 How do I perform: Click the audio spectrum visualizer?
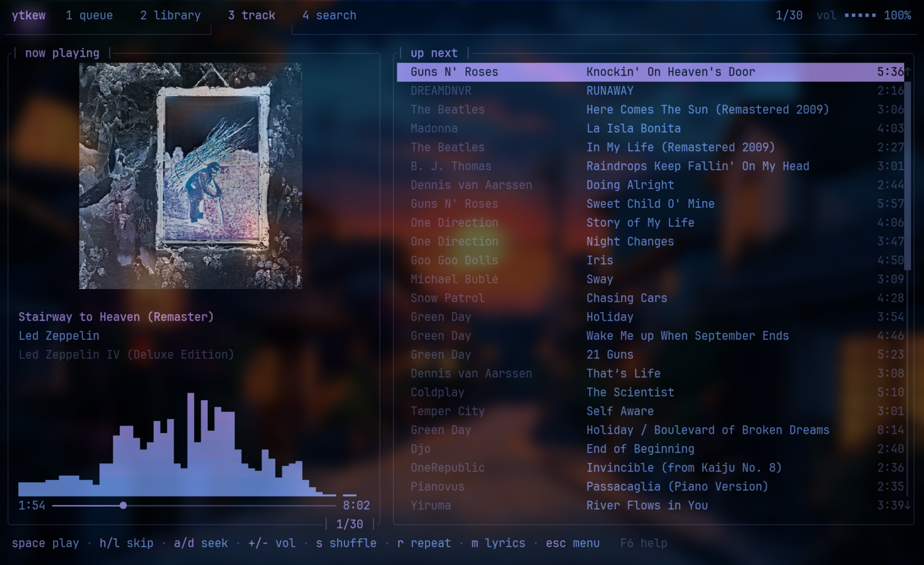(x=187, y=444)
